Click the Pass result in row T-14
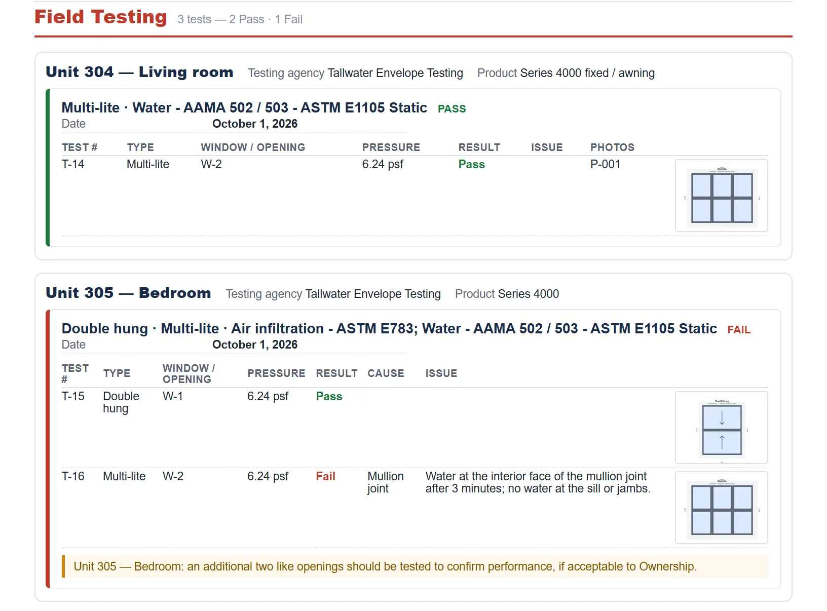This screenshot has height=611, width=827. coord(471,164)
